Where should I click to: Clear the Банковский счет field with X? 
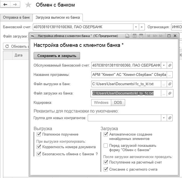coord(142,27)
